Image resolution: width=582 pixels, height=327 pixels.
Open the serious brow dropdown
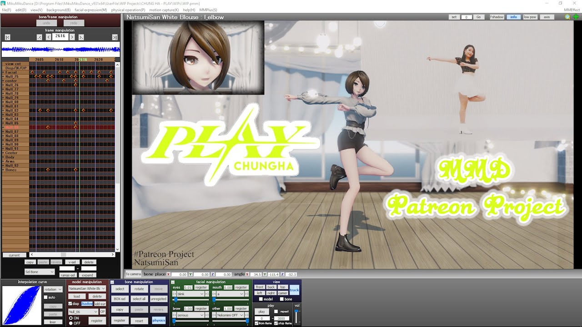[x=191, y=315]
